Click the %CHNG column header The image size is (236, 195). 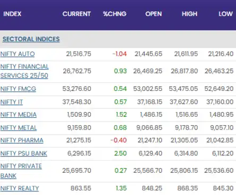click(115, 14)
